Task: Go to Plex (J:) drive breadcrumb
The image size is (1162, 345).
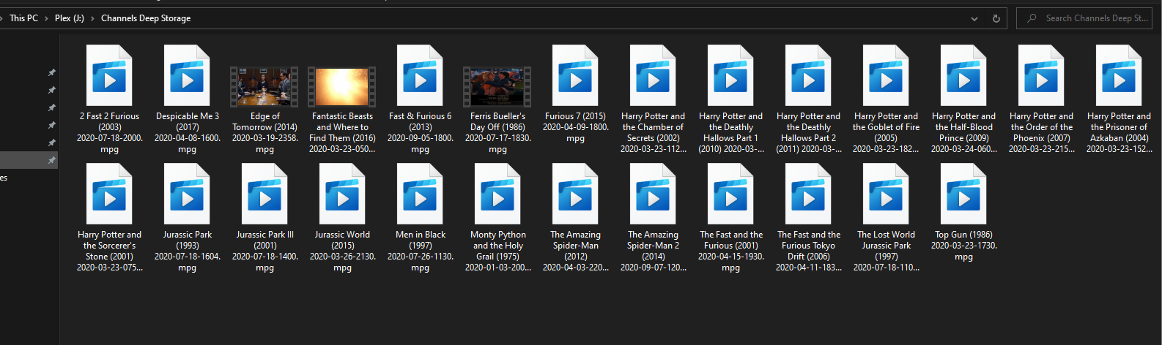Action: 69,18
